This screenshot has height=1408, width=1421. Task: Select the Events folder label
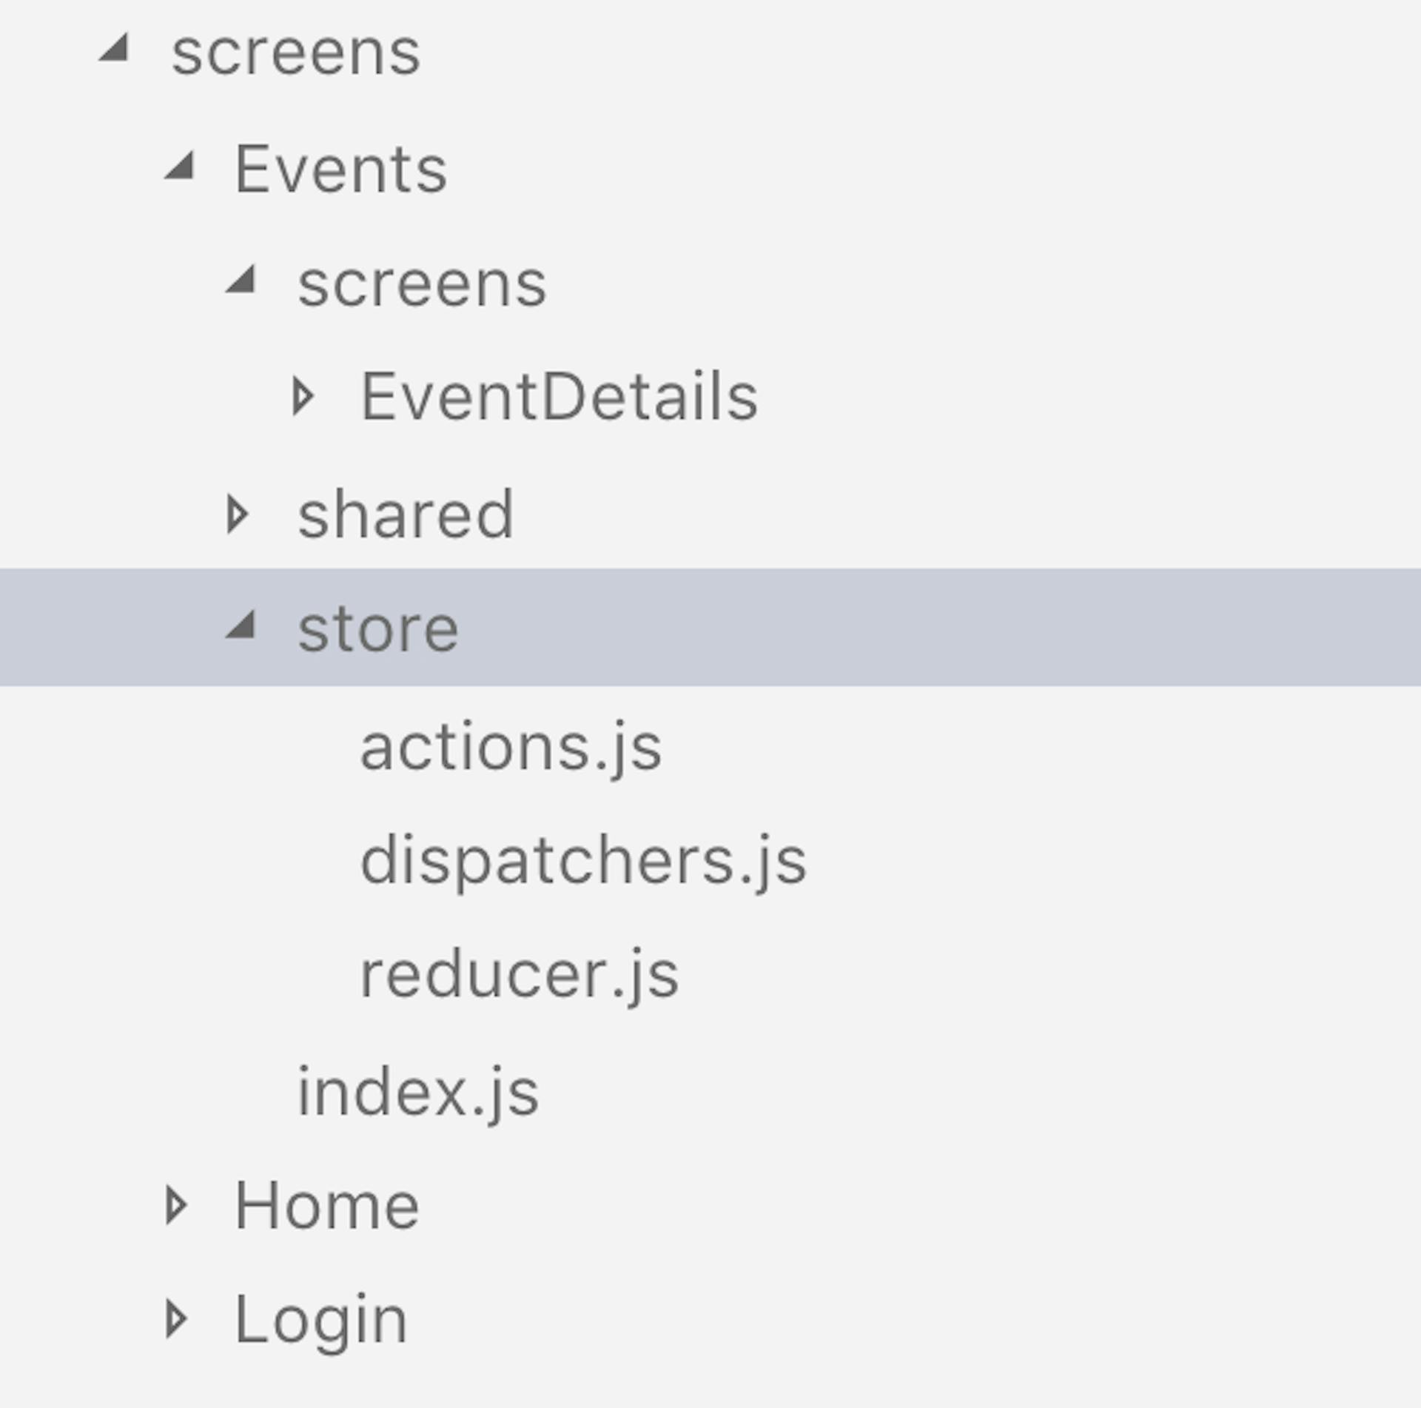pos(340,170)
